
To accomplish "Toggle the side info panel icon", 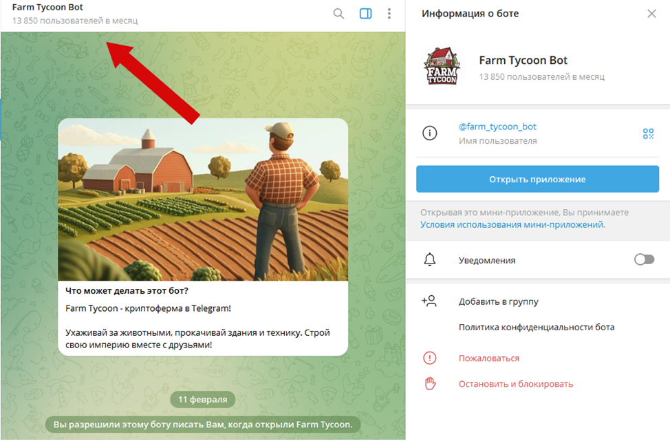I will pyautogui.click(x=366, y=14).
